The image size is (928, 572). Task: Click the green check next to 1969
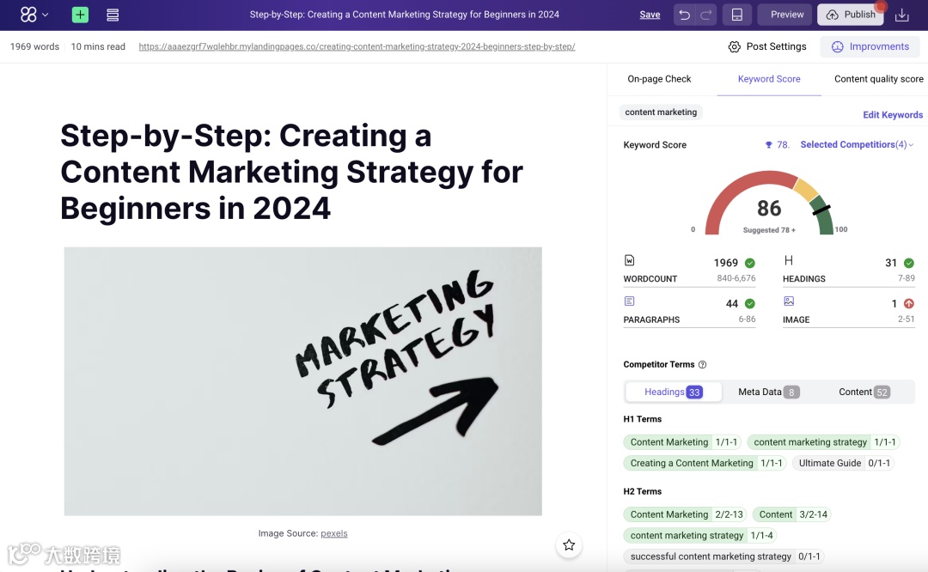(750, 263)
